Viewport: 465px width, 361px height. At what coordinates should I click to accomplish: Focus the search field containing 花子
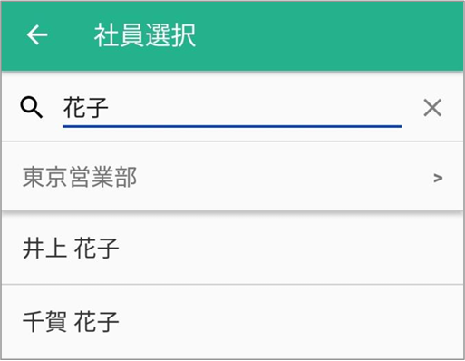232,108
